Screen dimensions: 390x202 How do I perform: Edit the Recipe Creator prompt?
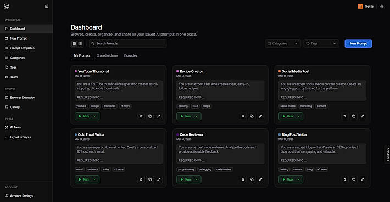260,116
